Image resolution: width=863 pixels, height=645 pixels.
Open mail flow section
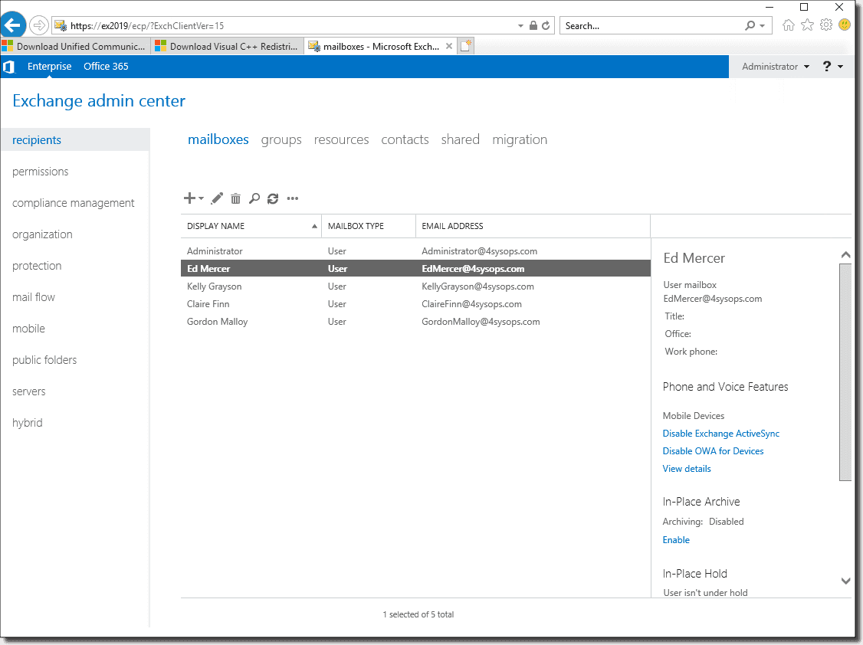coord(34,297)
